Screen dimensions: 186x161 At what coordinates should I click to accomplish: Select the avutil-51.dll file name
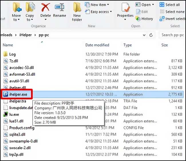19,81
